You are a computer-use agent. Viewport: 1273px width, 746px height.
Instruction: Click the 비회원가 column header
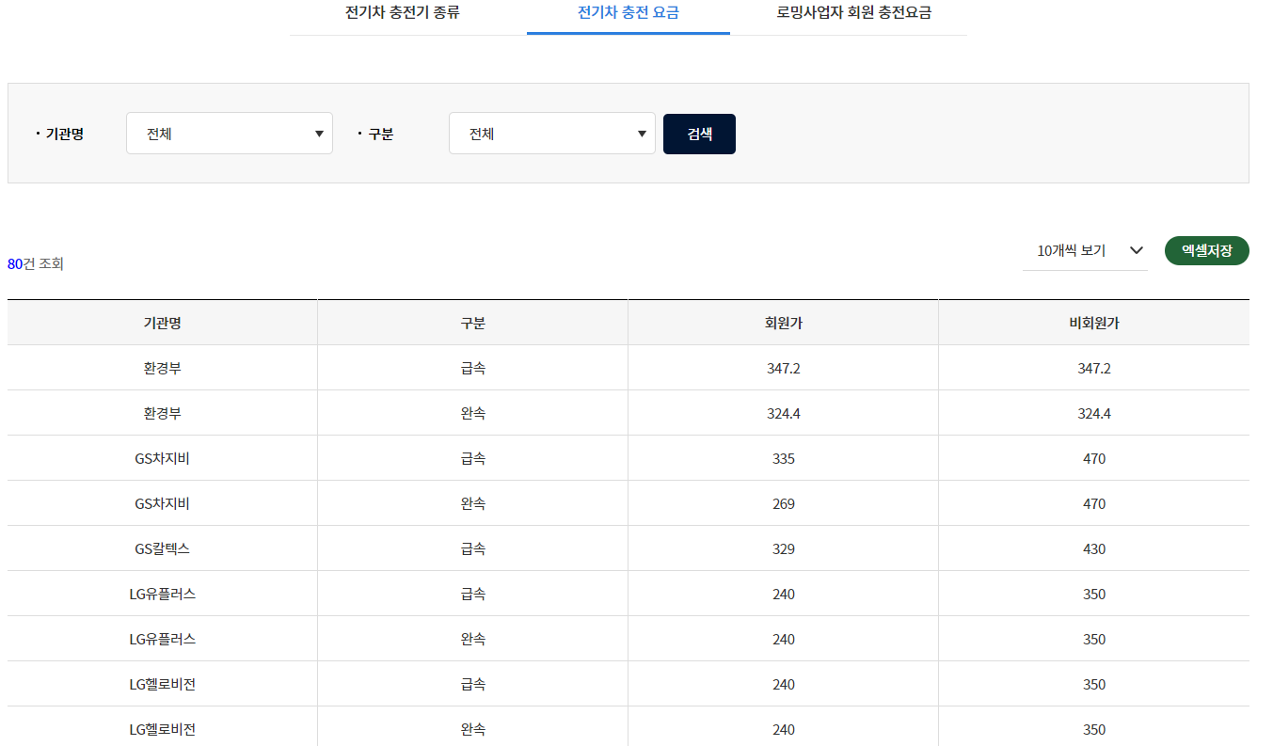1094,323
